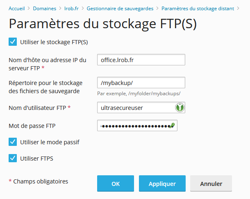Click the backup directory /mybackup/ field
Viewport: 250px width, 199px height.
[x=141, y=83]
